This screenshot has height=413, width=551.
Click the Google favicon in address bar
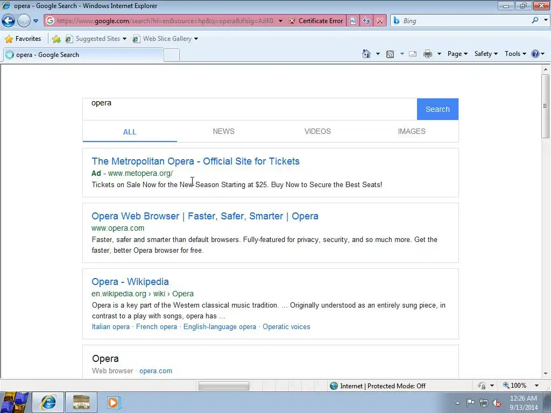(x=50, y=21)
